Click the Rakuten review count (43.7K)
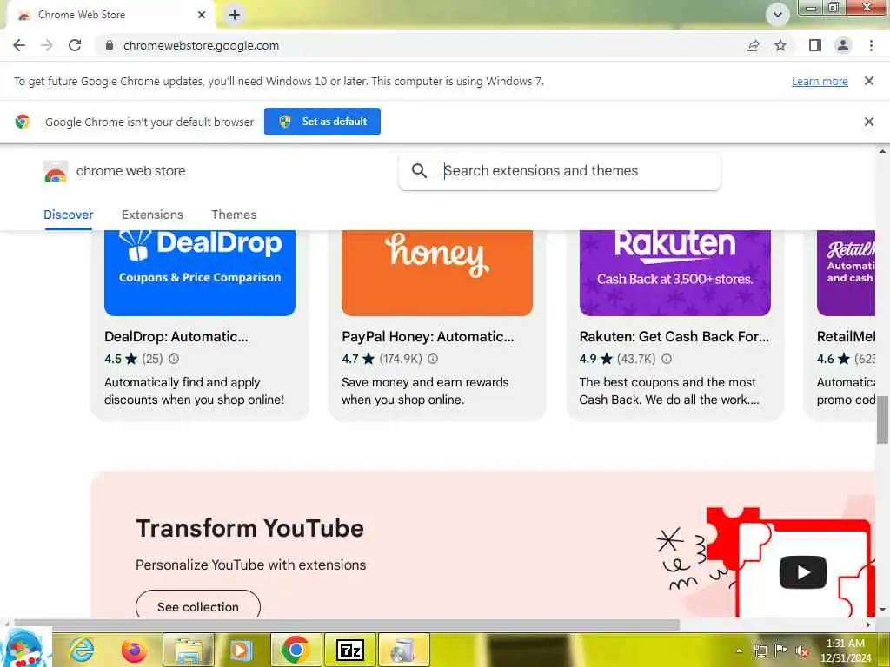 pyautogui.click(x=636, y=359)
